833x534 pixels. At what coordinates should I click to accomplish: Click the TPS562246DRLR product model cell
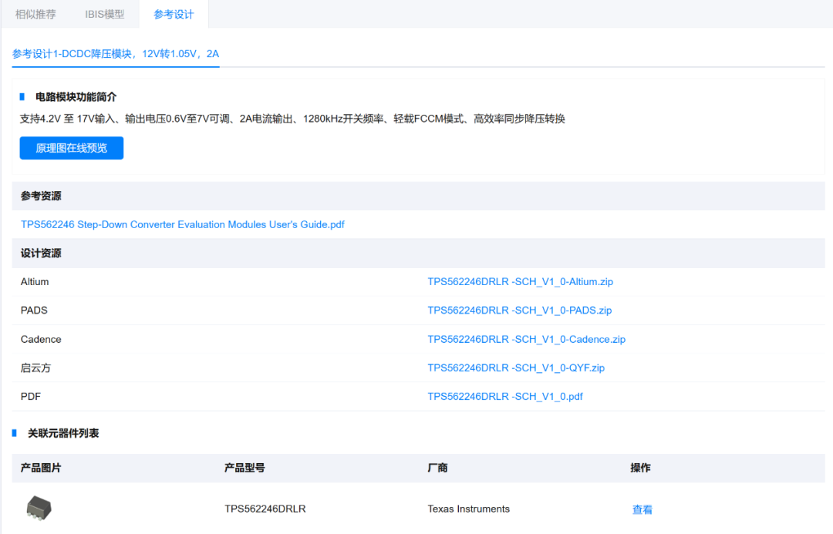(265, 509)
